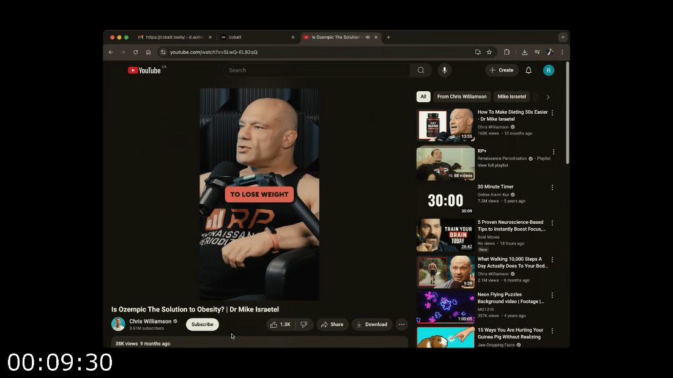Filter by From Chris Williamson chip

(x=462, y=97)
